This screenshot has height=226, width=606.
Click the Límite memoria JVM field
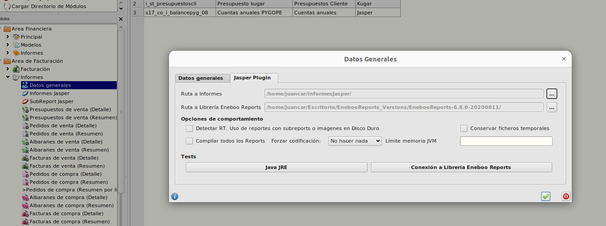pos(506,141)
